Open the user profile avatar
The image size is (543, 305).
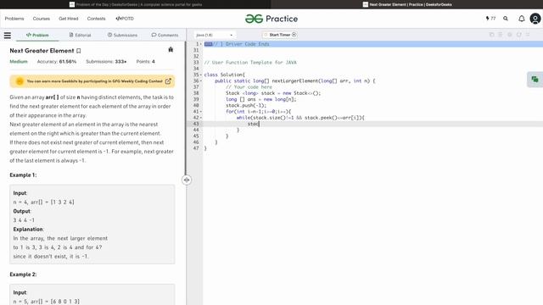click(x=535, y=19)
